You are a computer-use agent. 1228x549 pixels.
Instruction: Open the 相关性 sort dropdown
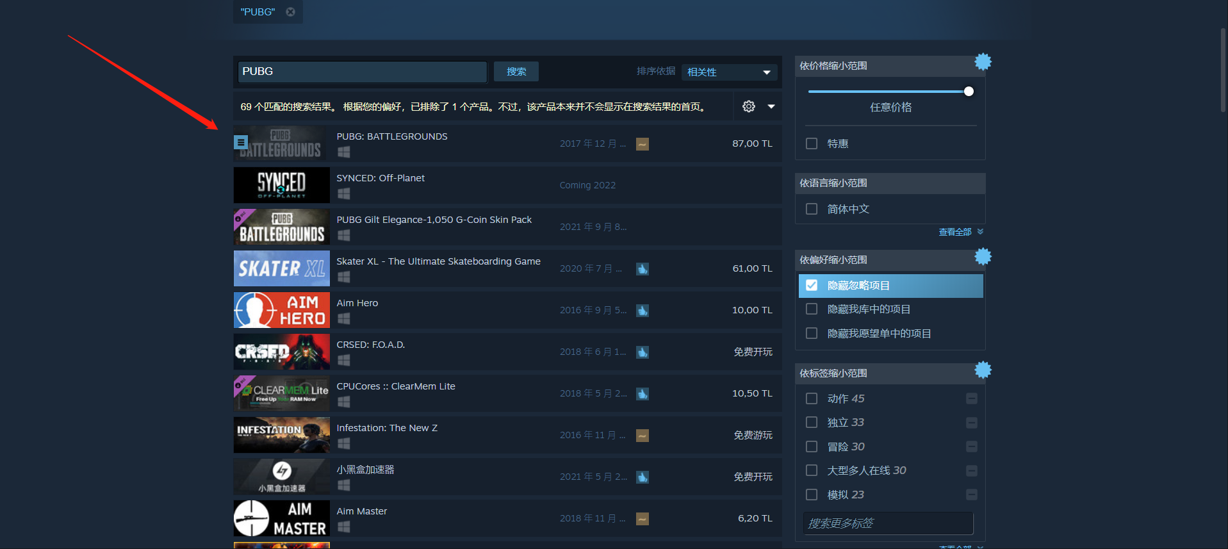[729, 72]
